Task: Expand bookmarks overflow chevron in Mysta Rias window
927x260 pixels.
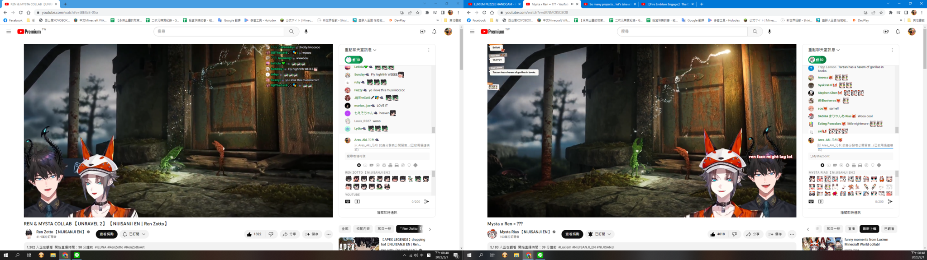Action: coord(901,20)
